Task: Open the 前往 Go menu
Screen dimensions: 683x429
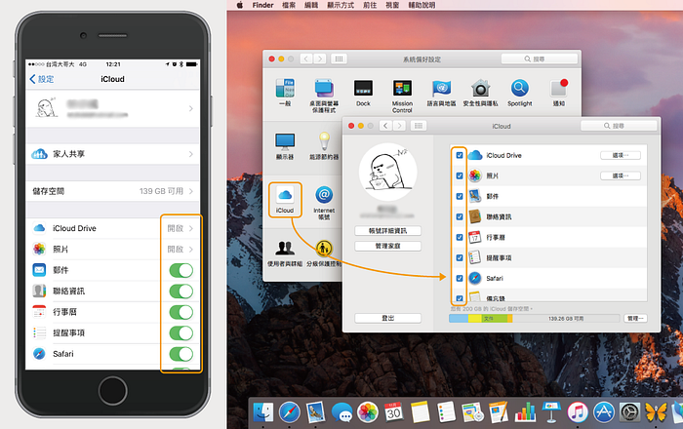Action: tap(370, 5)
